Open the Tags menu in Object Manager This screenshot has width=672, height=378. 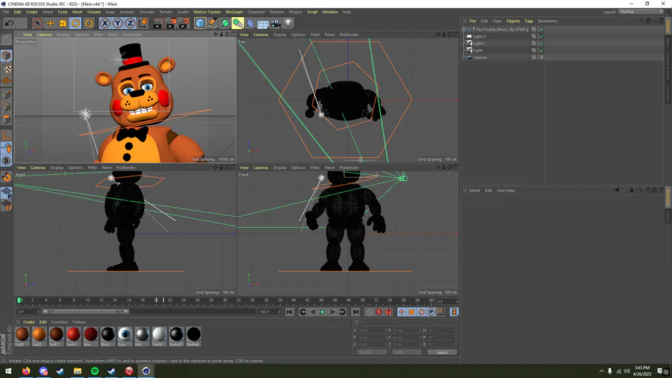pos(529,21)
